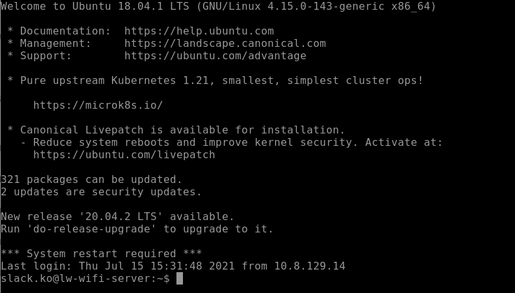Click the 'do-release-upgrade' command text
Image resolution: width=515 pixels, height=293 pixels.
coord(91,229)
